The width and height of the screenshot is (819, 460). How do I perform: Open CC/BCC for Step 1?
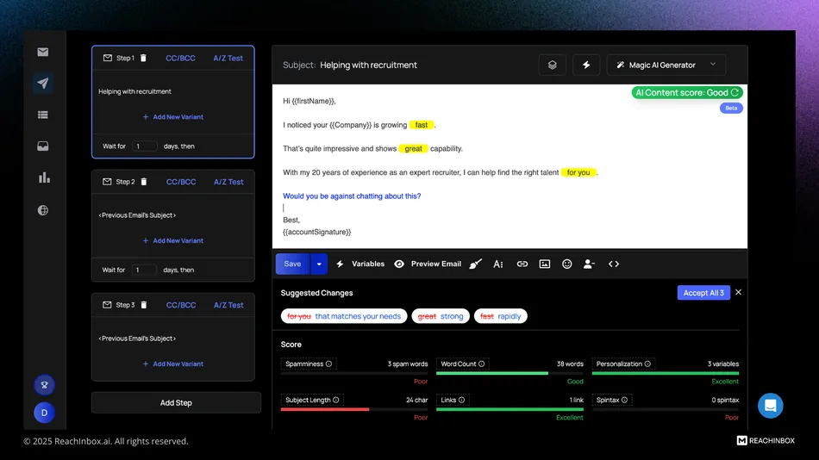click(181, 58)
